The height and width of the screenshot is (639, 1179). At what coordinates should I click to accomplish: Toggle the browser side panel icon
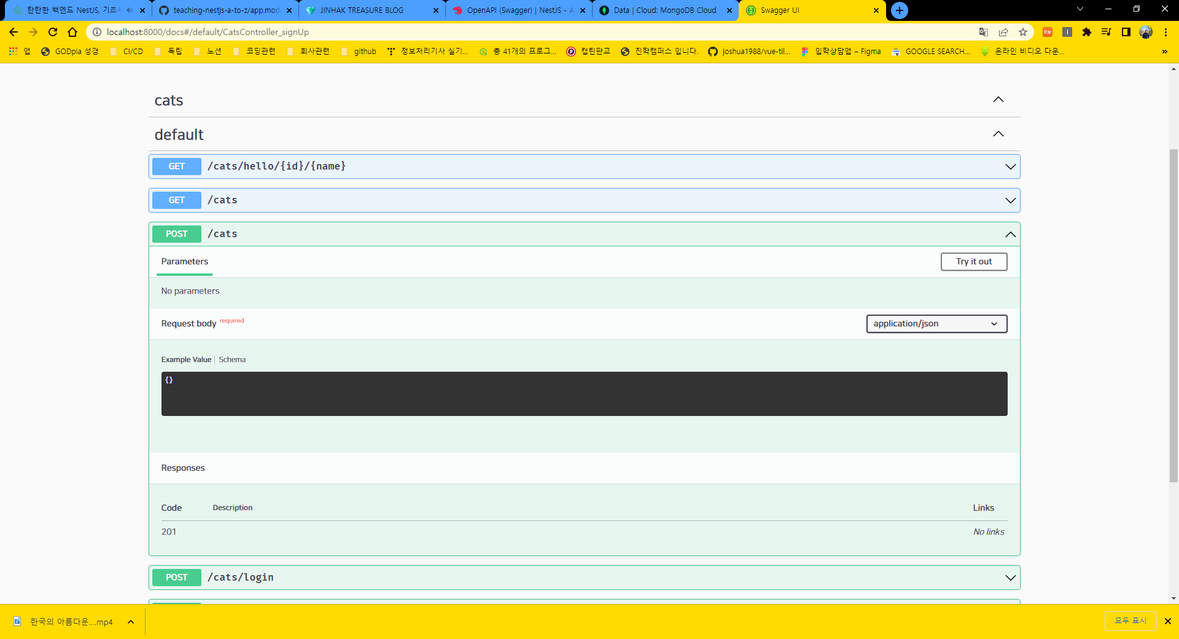(x=1126, y=32)
